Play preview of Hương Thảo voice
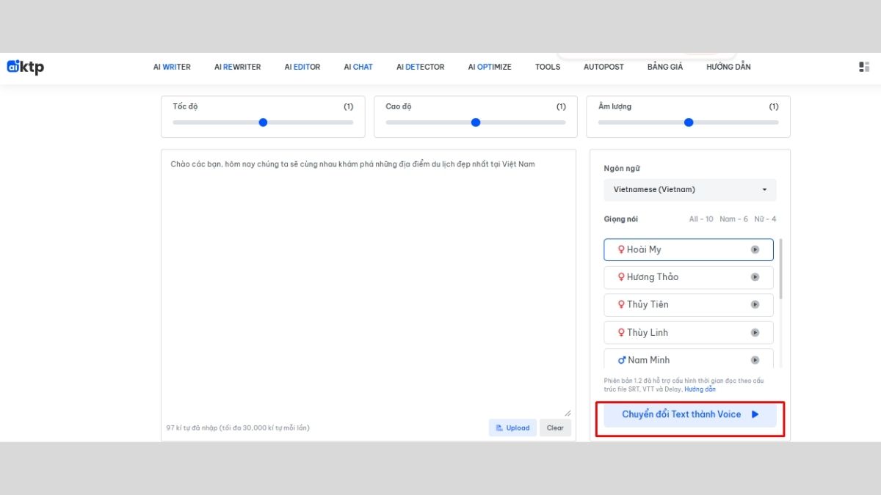Image resolution: width=881 pixels, height=495 pixels. pos(755,277)
